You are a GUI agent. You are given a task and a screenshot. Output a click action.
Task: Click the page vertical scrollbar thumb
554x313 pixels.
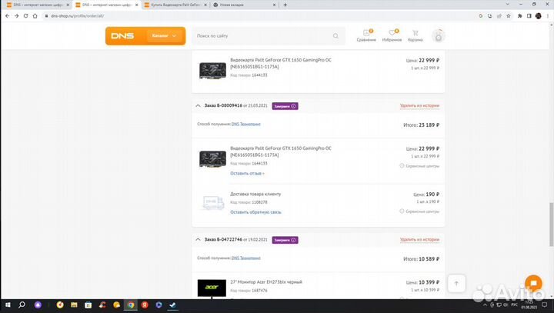(x=551, y=225)
